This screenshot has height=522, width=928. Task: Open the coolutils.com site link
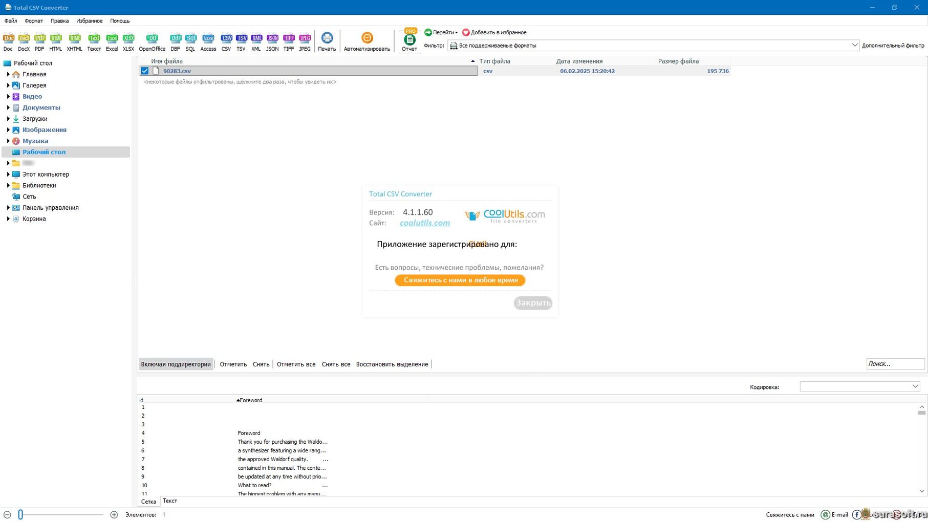(425, 223)
